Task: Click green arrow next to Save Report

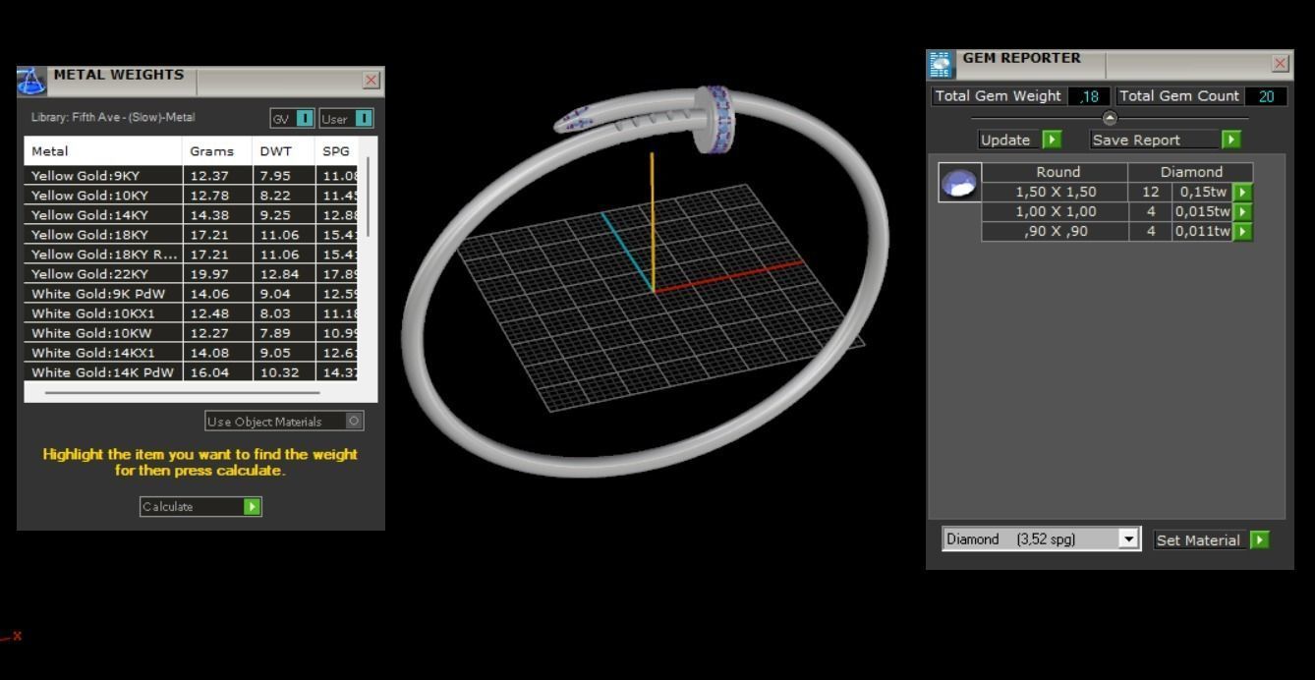Action: (1231, 140)
